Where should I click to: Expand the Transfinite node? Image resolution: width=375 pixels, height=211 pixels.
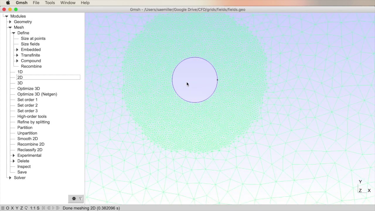click(17, 55)
